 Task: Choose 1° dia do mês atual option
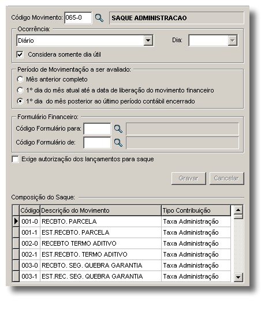point(20,90)
